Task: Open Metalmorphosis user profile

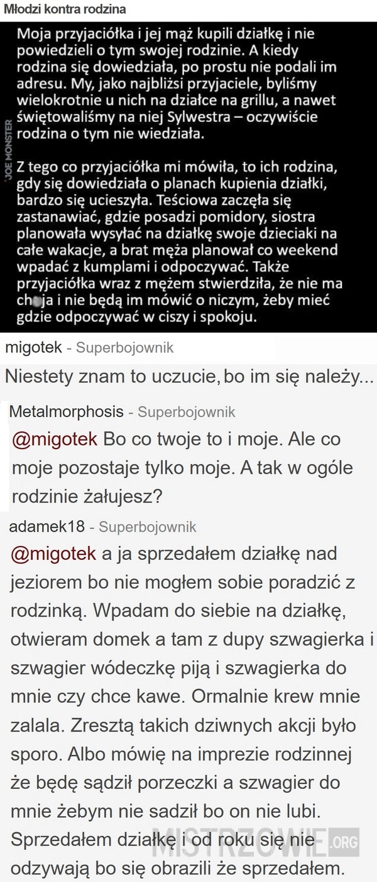Action: click(x=67, y=412)
